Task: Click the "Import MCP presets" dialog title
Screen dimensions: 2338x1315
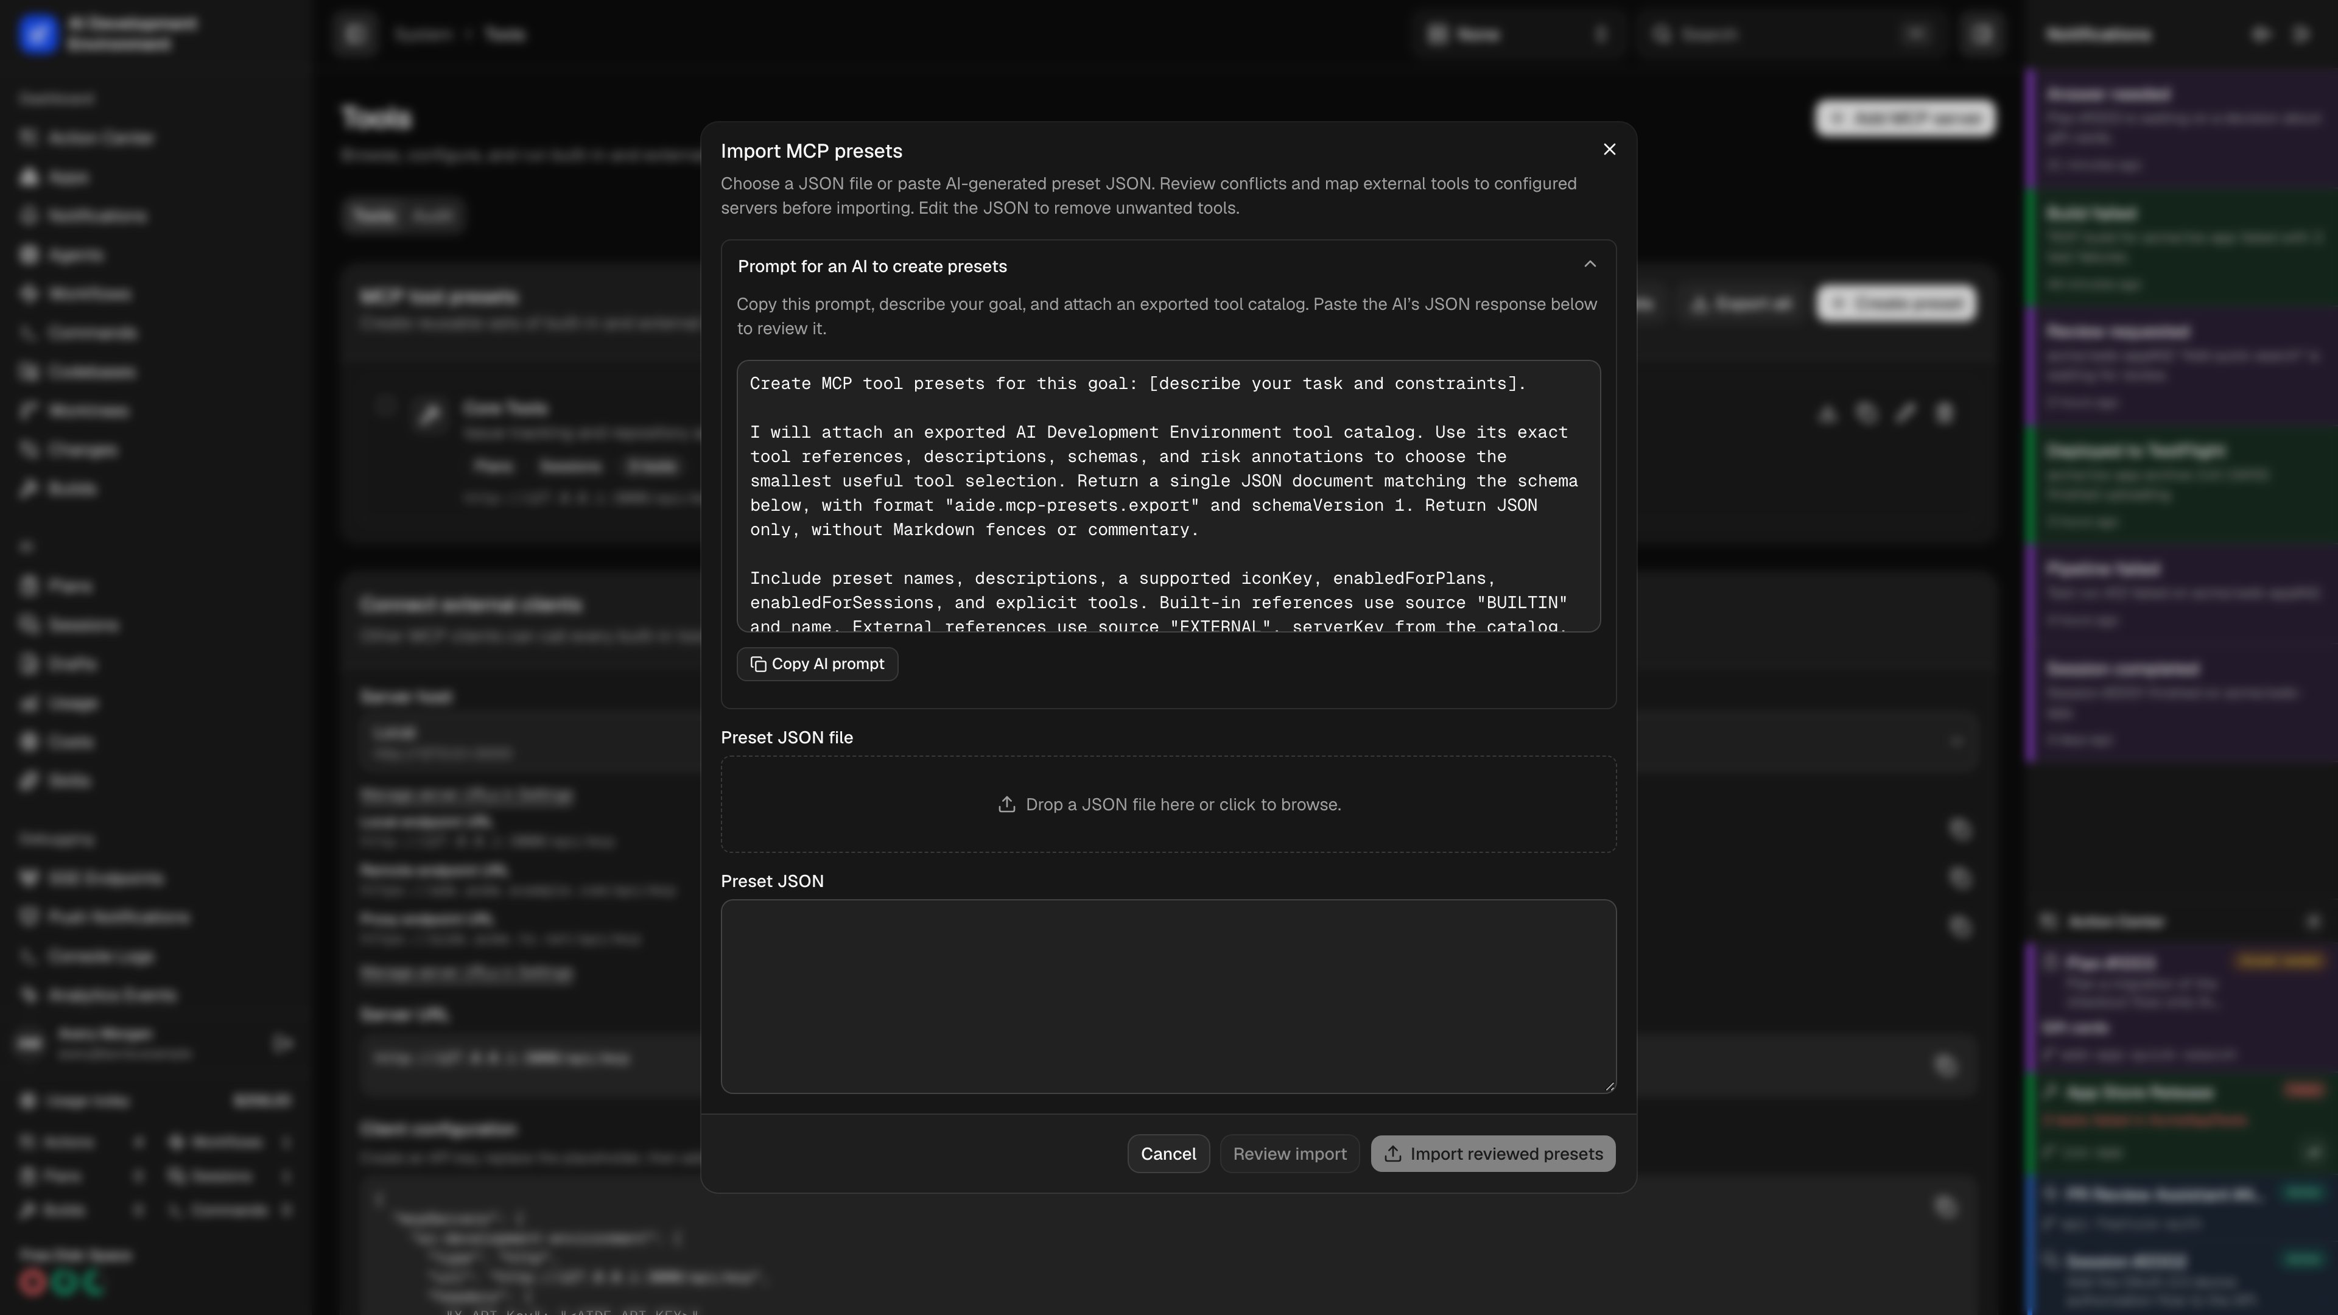Action: click(812, 152)
